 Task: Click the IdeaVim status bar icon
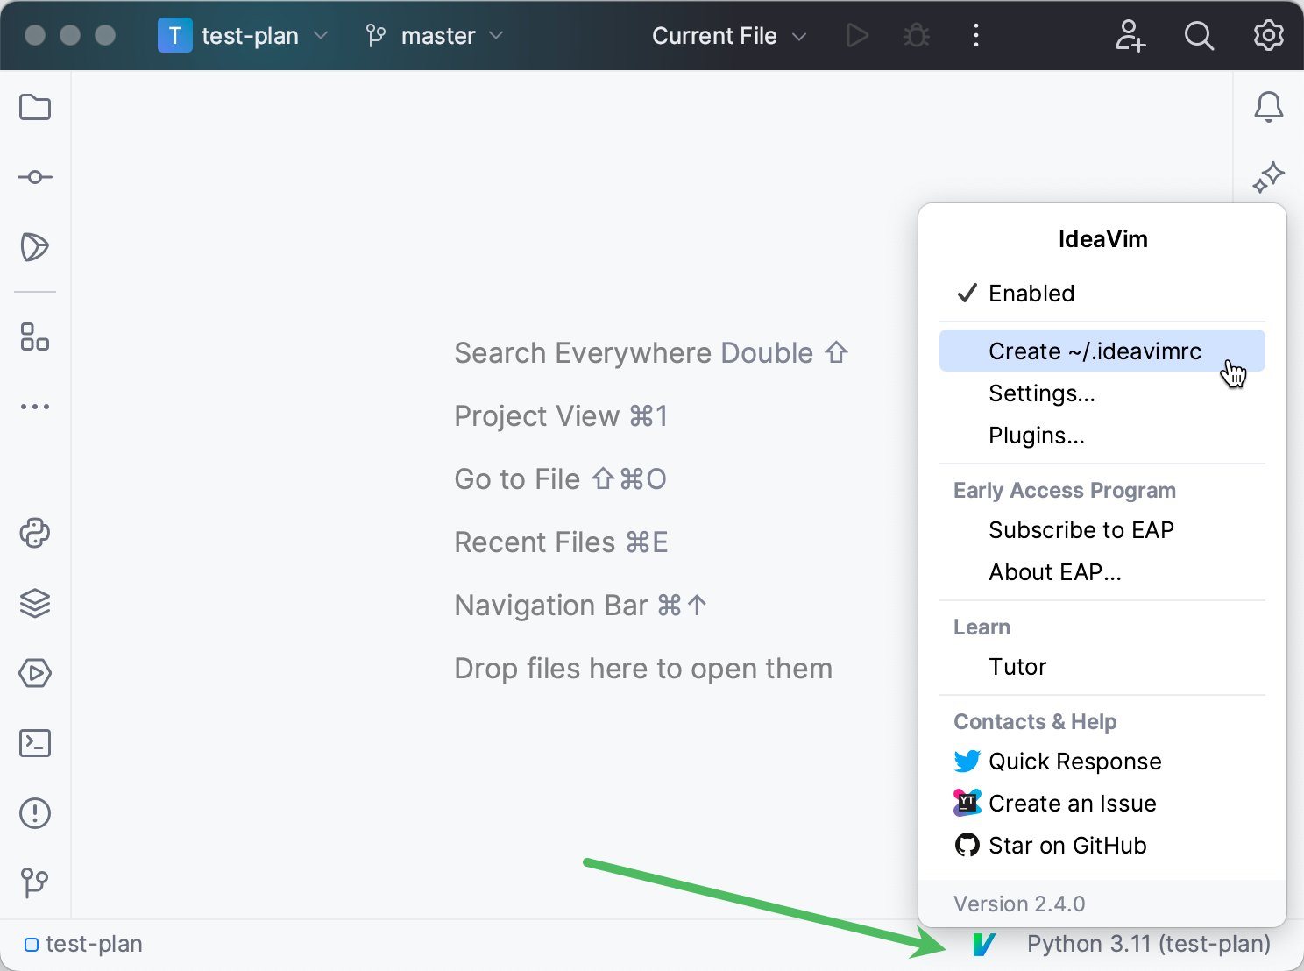point(984,944)
